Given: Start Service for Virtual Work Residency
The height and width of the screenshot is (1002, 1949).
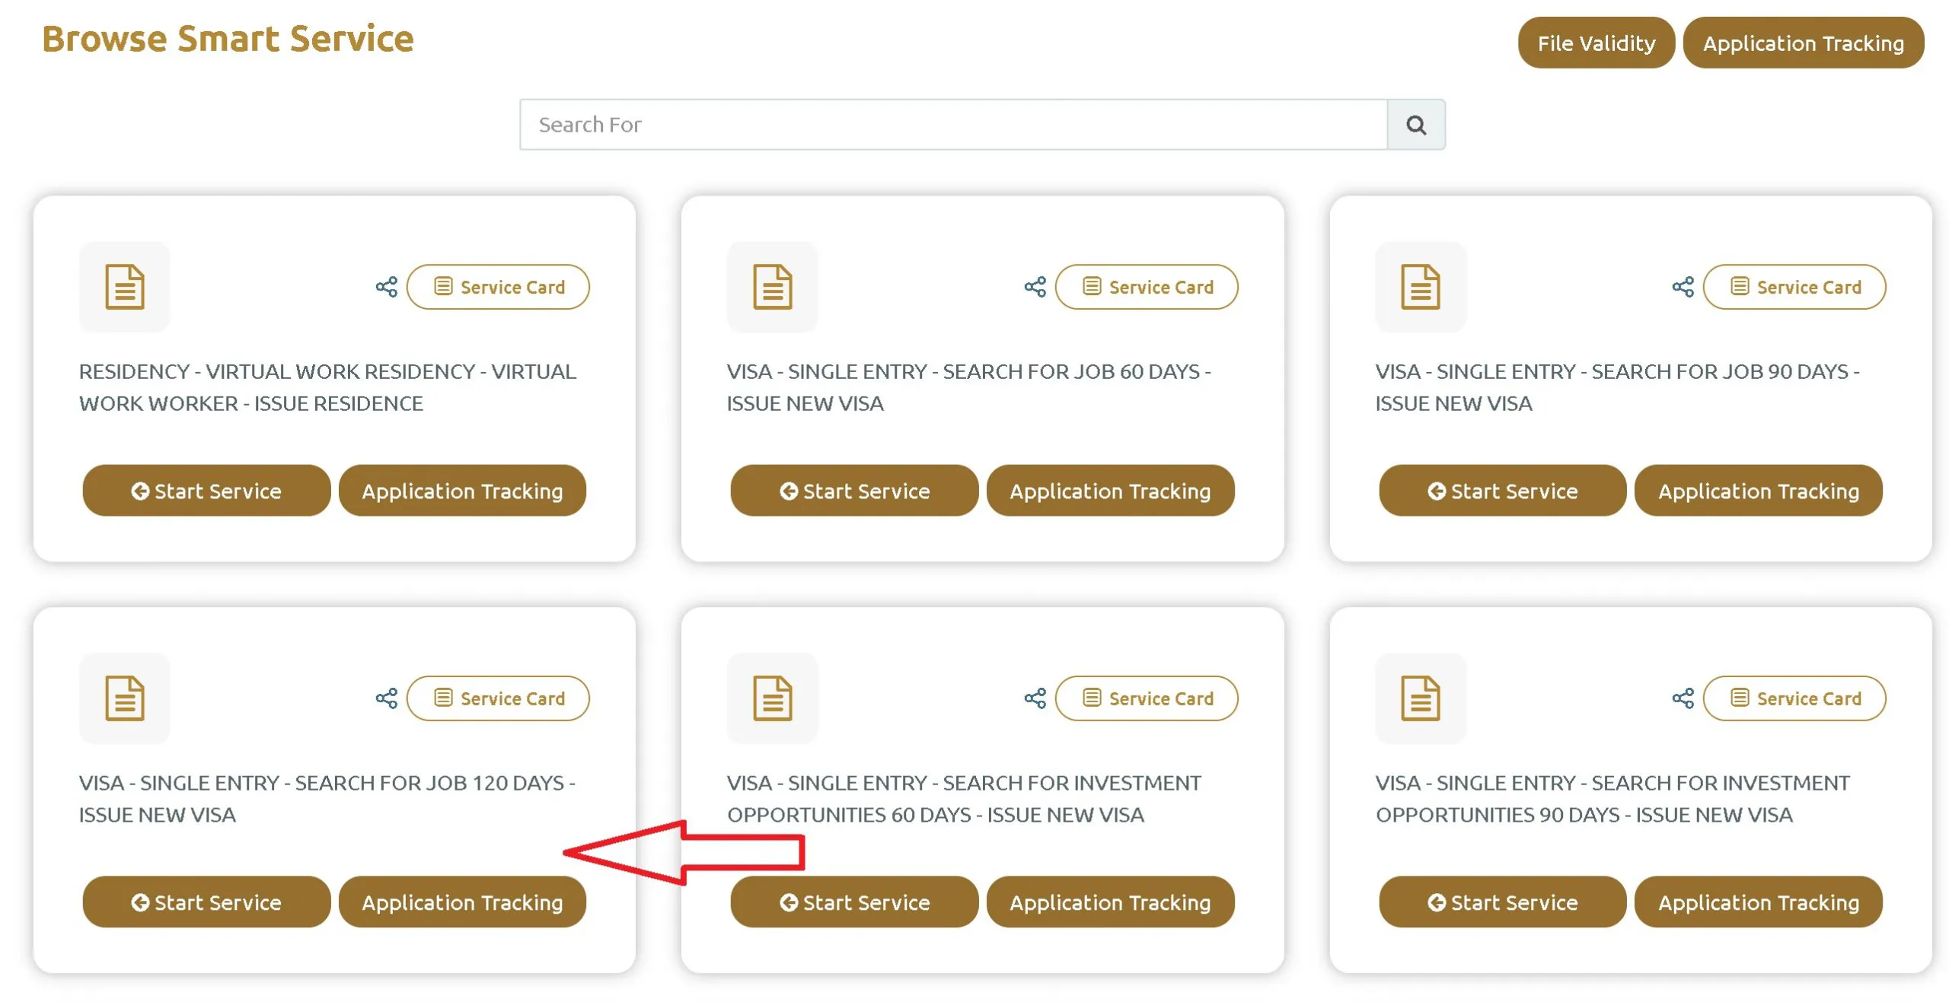Looking at the screenshot, I should [206, 491].
